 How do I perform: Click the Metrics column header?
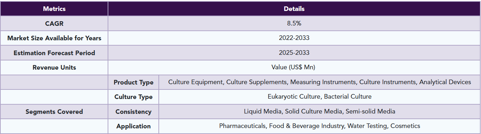[54, 9]
